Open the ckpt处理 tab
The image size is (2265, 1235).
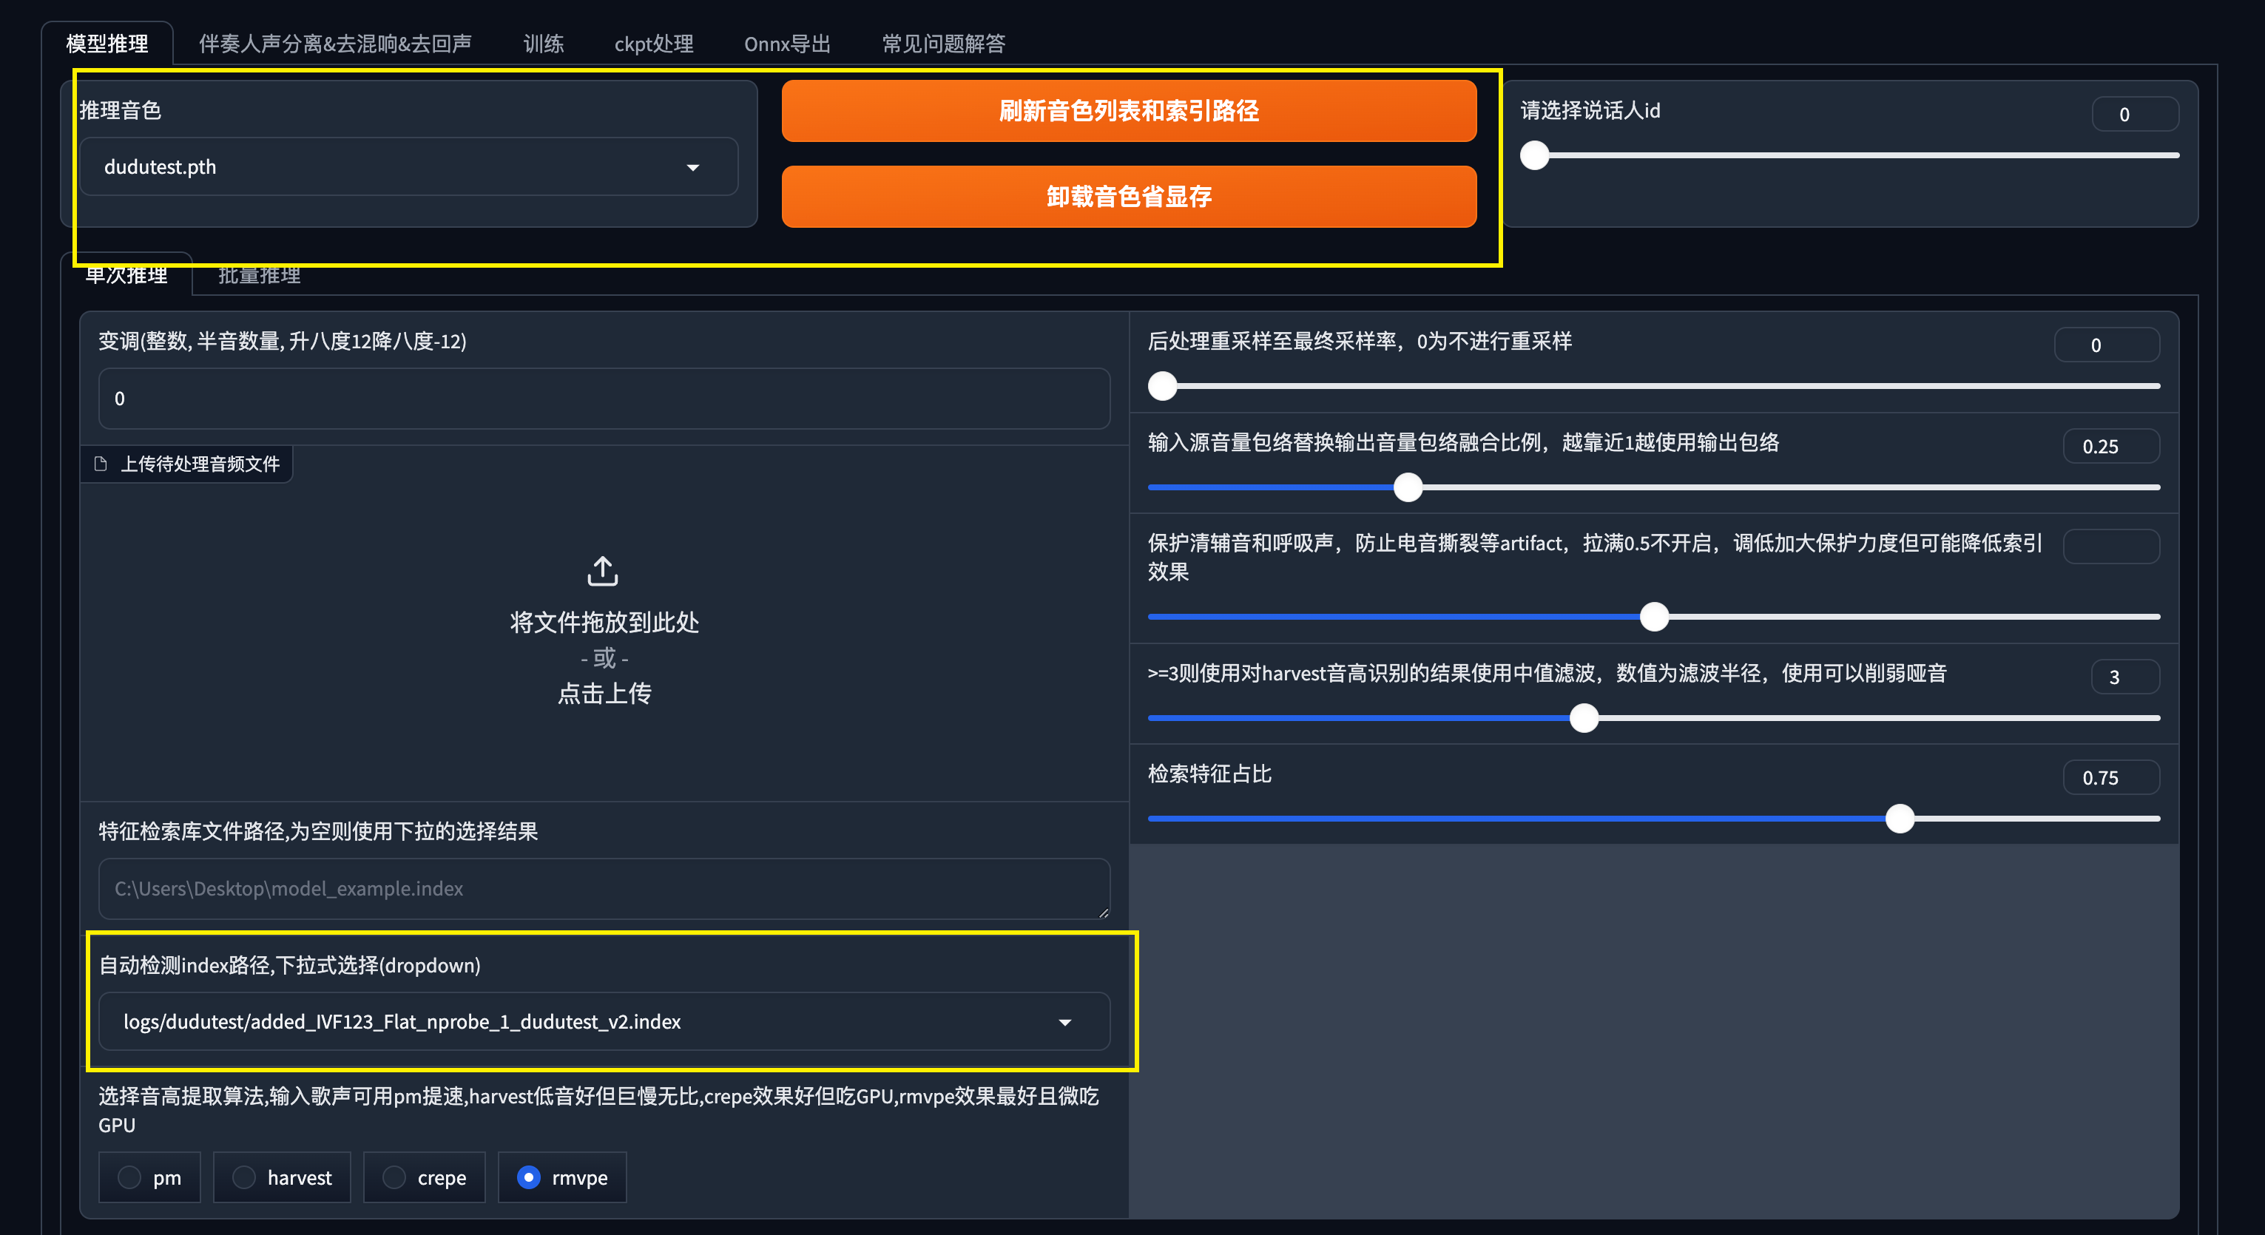coord(653,44)
